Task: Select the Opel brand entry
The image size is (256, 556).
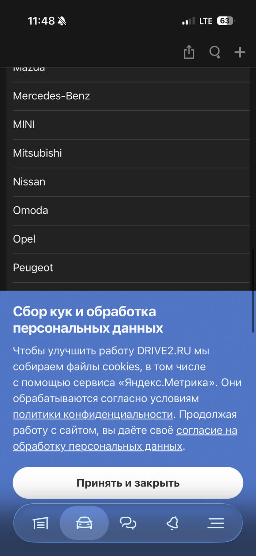Action: coord(24,239)
